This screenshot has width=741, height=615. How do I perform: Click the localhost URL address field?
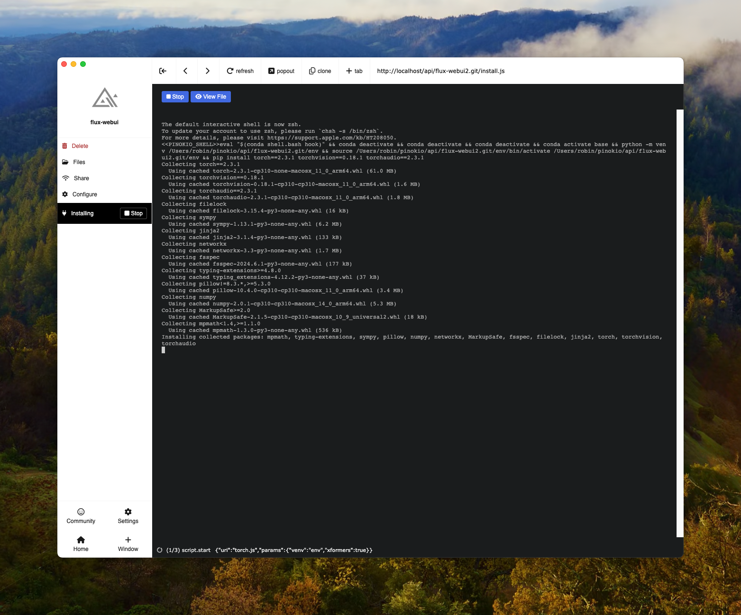tap(440, 71)
